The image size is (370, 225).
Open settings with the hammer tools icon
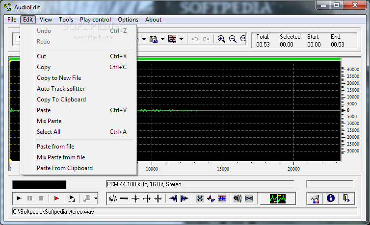(315, 199)
